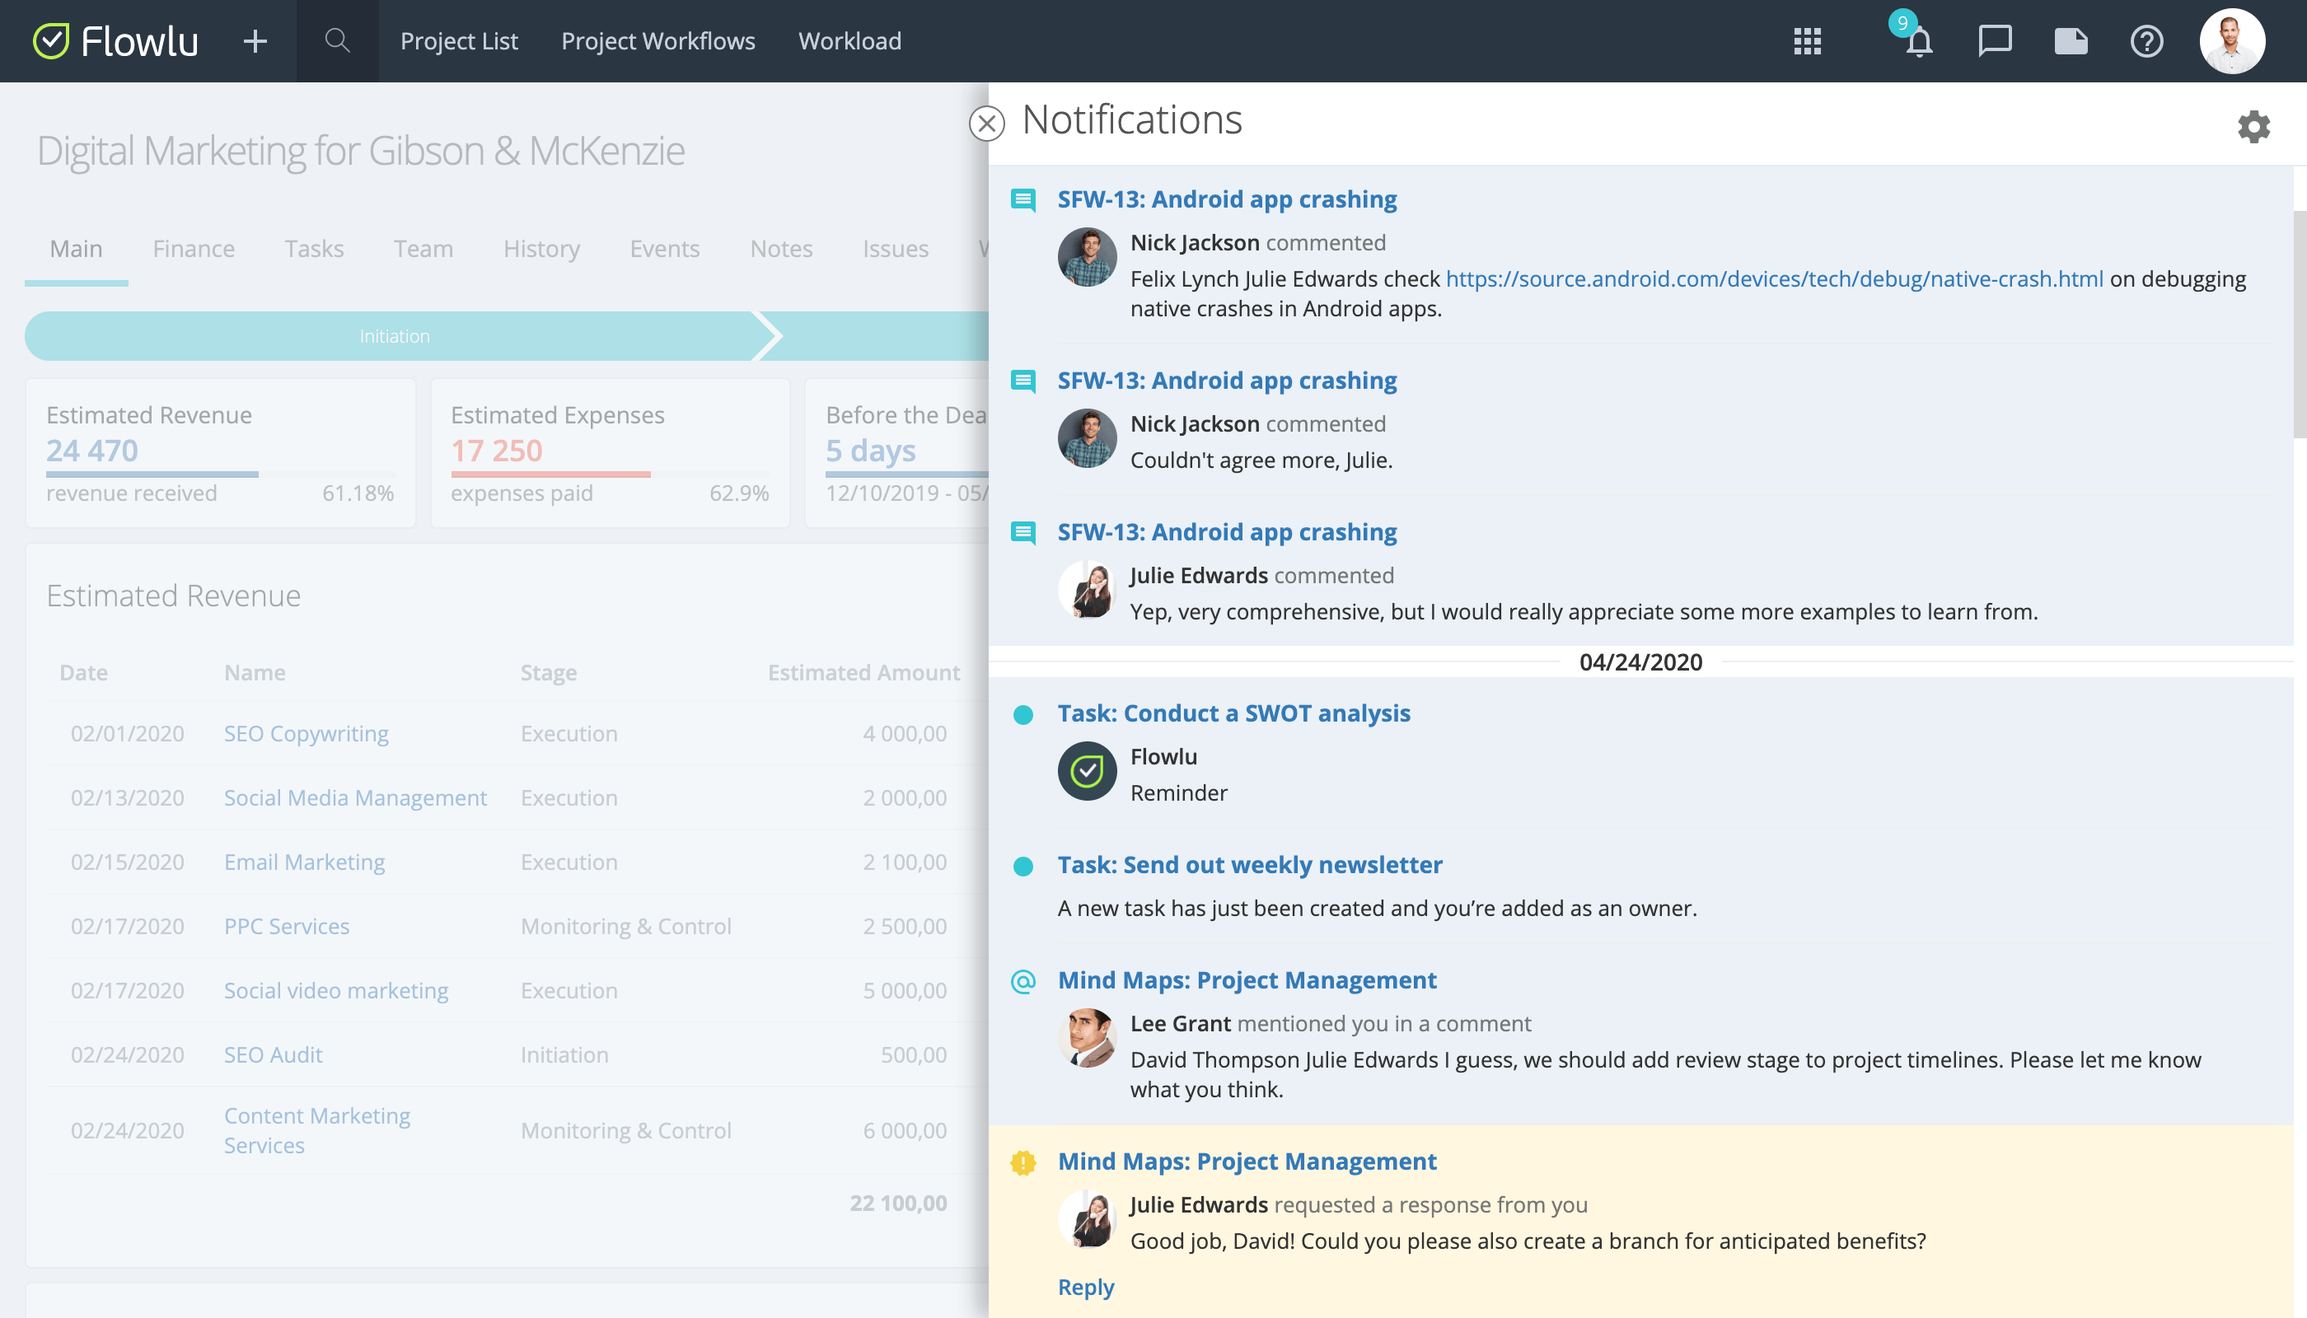Viewport: 2307px width, 1318px height.
Task: Open Project List in top navigation
Action: click(459, 40)
